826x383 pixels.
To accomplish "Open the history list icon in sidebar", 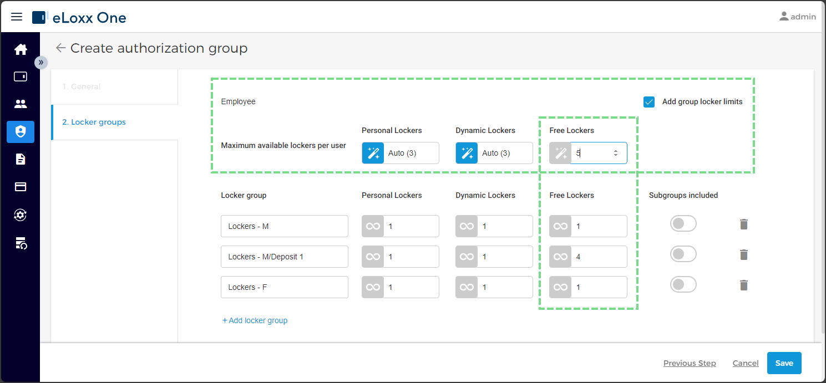I will click(x=21, y=242).
